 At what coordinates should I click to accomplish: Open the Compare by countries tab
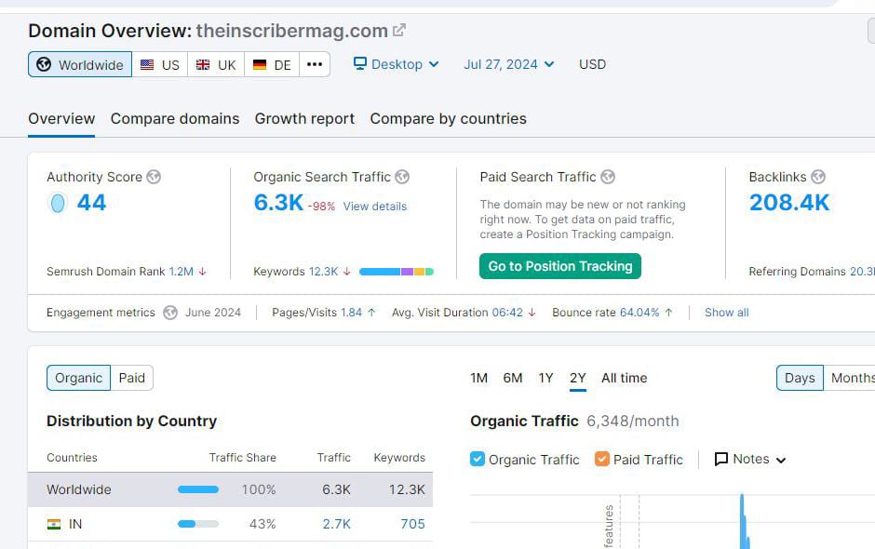pyautogui.click(x=448, y=119)
